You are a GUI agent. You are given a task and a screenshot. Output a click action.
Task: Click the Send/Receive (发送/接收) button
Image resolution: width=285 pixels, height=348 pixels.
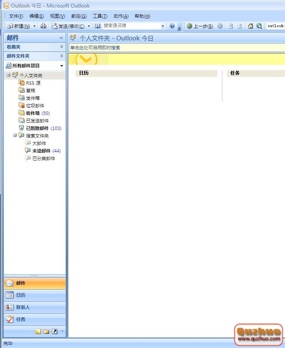68,26
